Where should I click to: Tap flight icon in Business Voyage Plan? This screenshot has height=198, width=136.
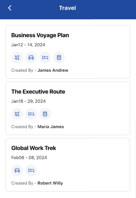[17, 58]
